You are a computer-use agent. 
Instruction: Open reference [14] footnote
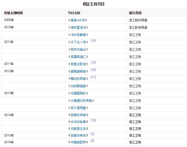click(93, 41)
